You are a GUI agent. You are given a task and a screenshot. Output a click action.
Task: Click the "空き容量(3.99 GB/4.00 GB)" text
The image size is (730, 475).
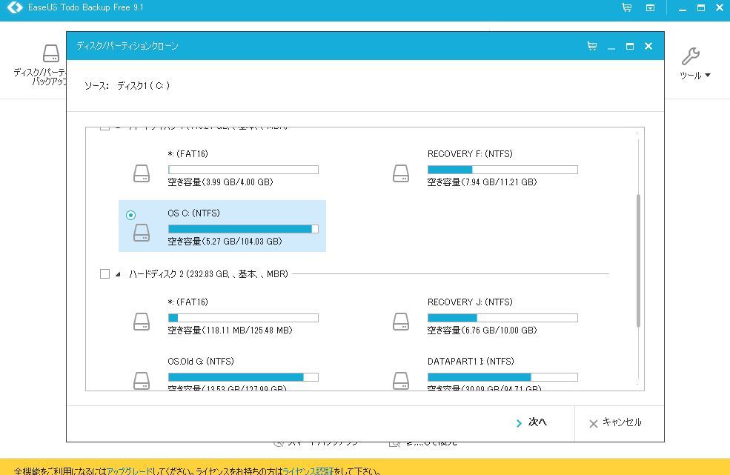tap(220, 182)
